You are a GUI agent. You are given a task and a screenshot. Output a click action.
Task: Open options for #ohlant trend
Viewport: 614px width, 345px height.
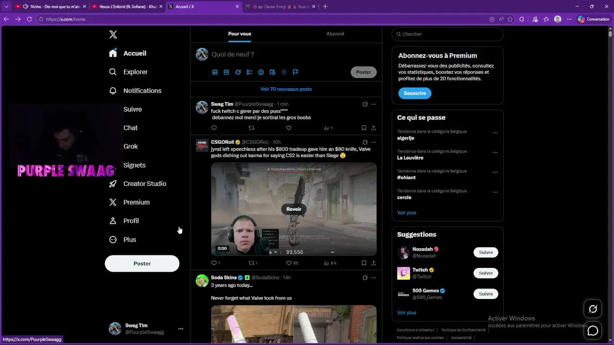[x=495, y=172]
